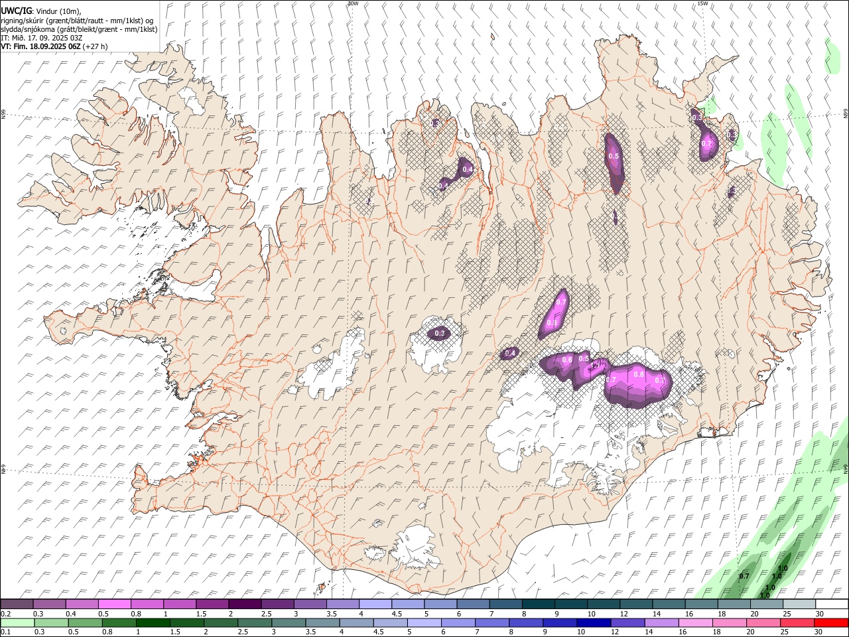Select violet rain swatch between 12 and 14
The width and height of the screenshot is (849, 637).
click(627, 622)
